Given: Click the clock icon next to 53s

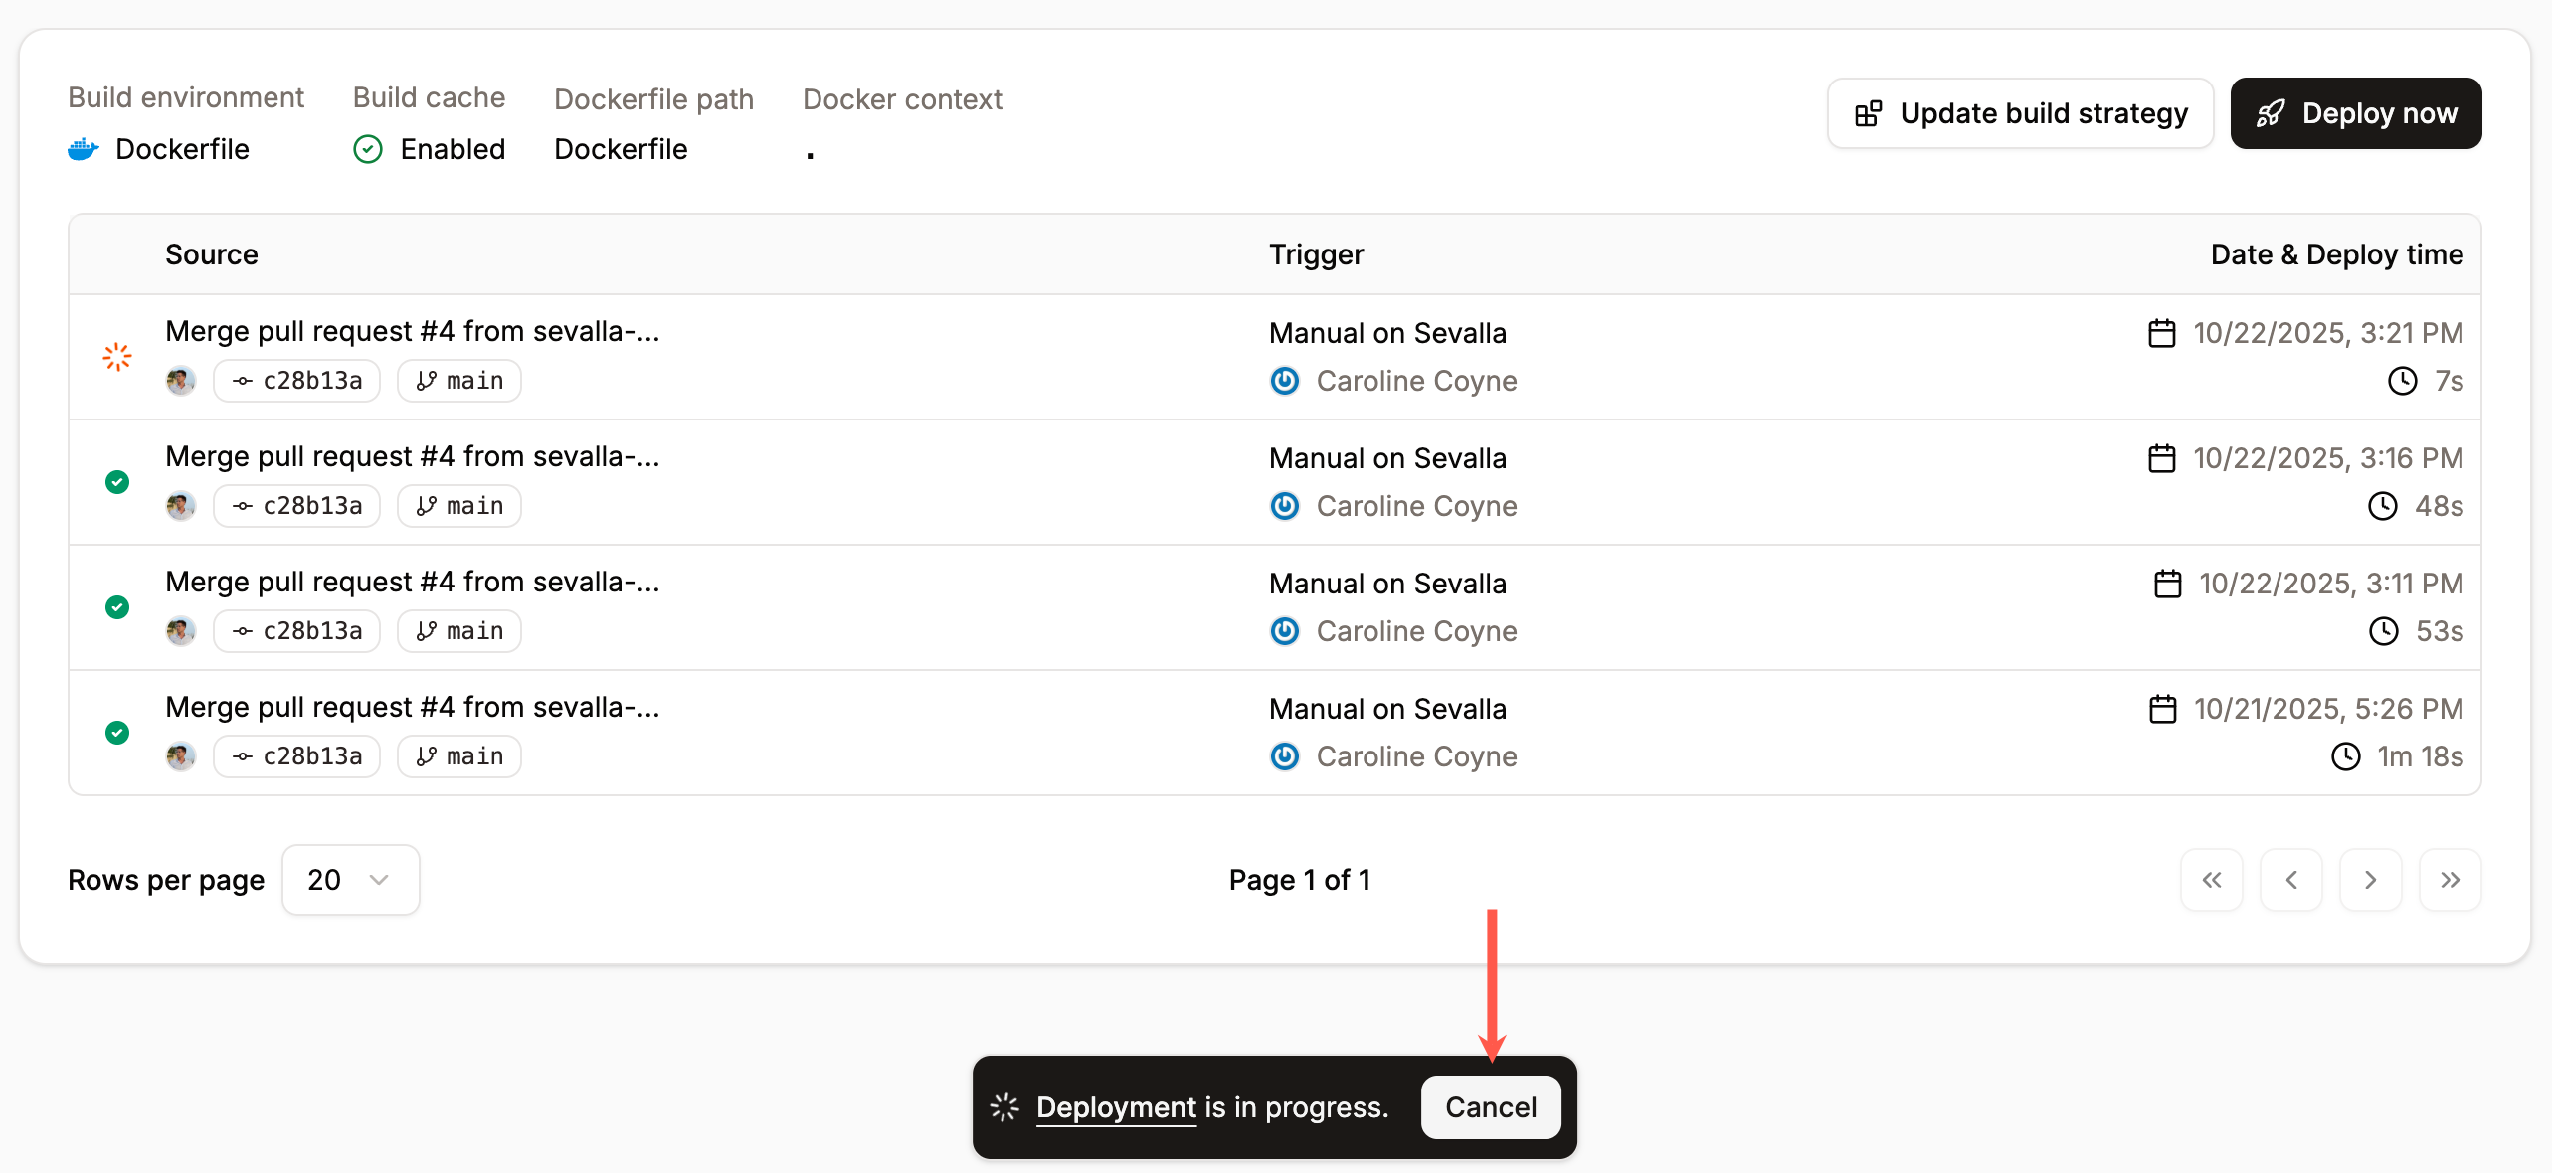Looking at the screenshot, I should (2383, 631).
